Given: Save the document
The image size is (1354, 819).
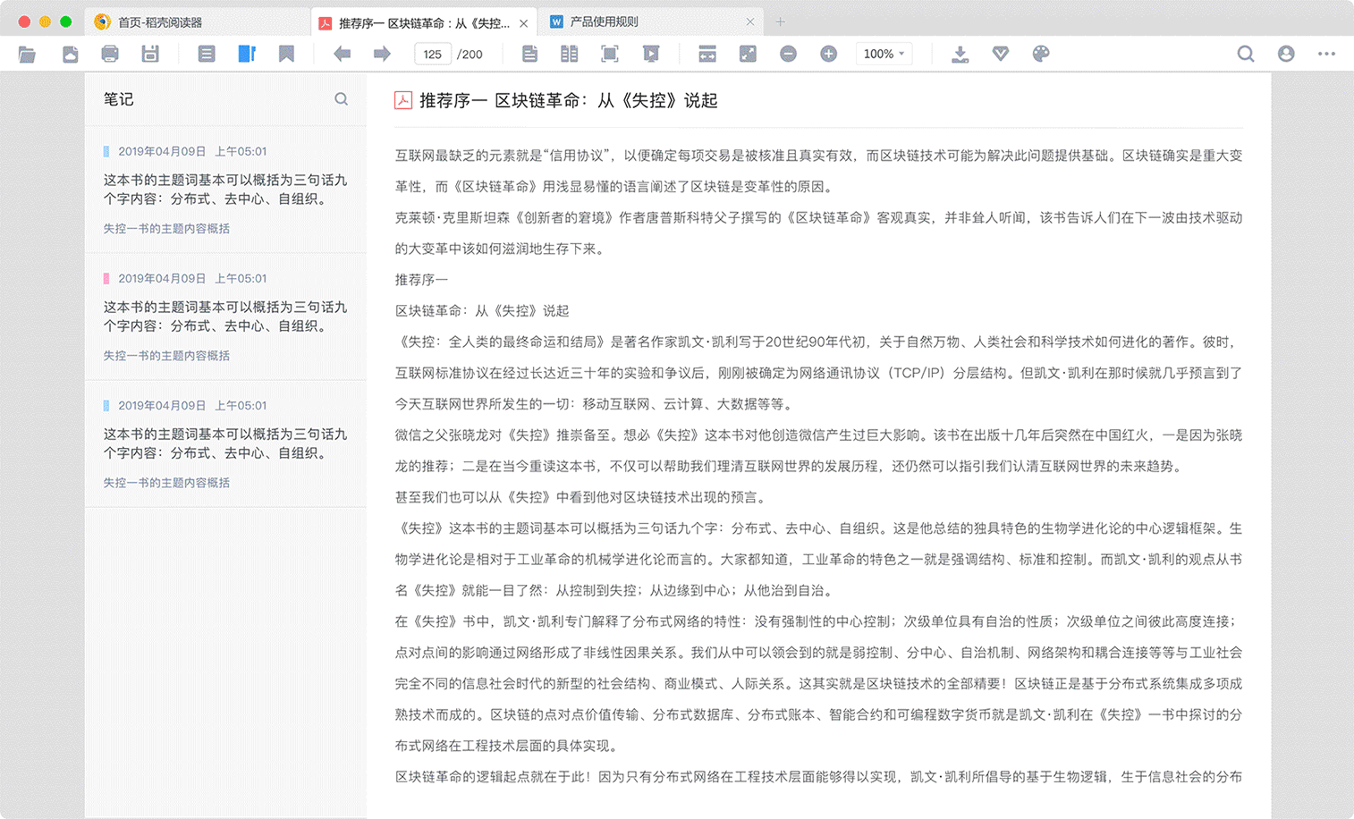Looking at the screenshot, I should pyautogui.click(x=149, y=54).
